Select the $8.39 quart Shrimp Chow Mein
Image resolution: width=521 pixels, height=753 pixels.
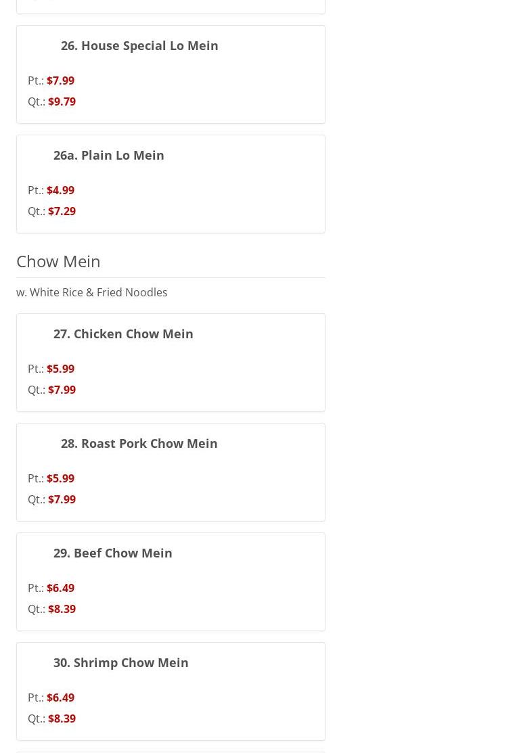pos(62,718)
